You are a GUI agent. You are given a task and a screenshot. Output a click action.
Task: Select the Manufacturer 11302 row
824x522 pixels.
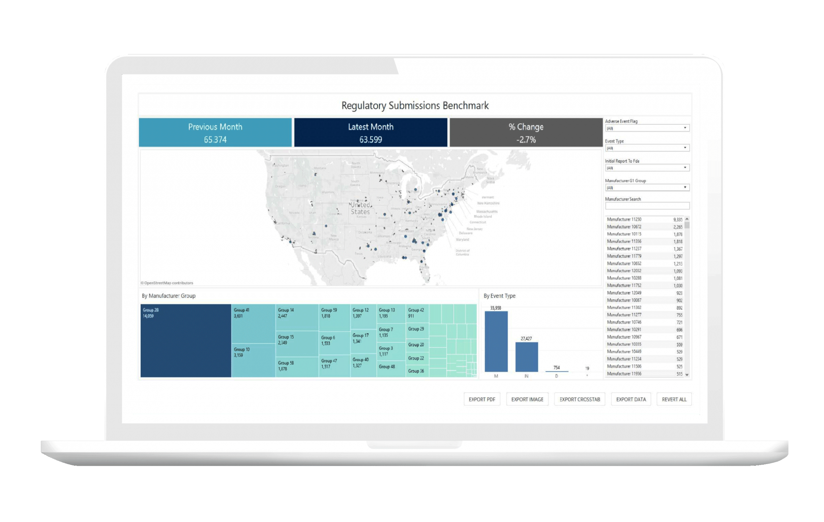coord(645,308)
